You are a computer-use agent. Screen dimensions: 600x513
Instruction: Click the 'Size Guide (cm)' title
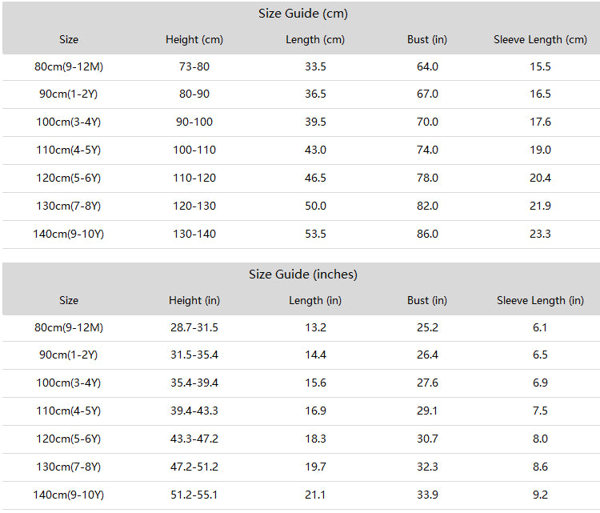[302, 14]
